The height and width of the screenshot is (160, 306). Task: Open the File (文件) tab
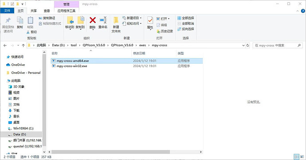(x=7, y=11)
